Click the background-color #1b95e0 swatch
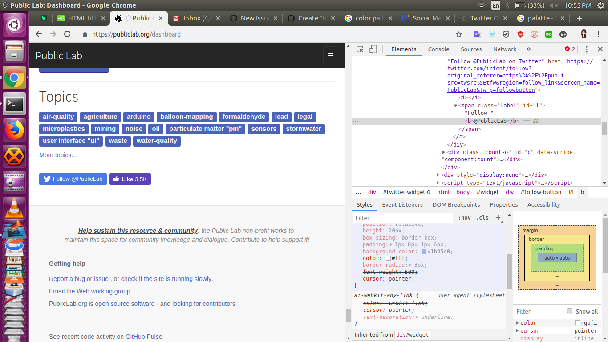The width and height of the screenshot is (608, 342). tap(424, 252)
